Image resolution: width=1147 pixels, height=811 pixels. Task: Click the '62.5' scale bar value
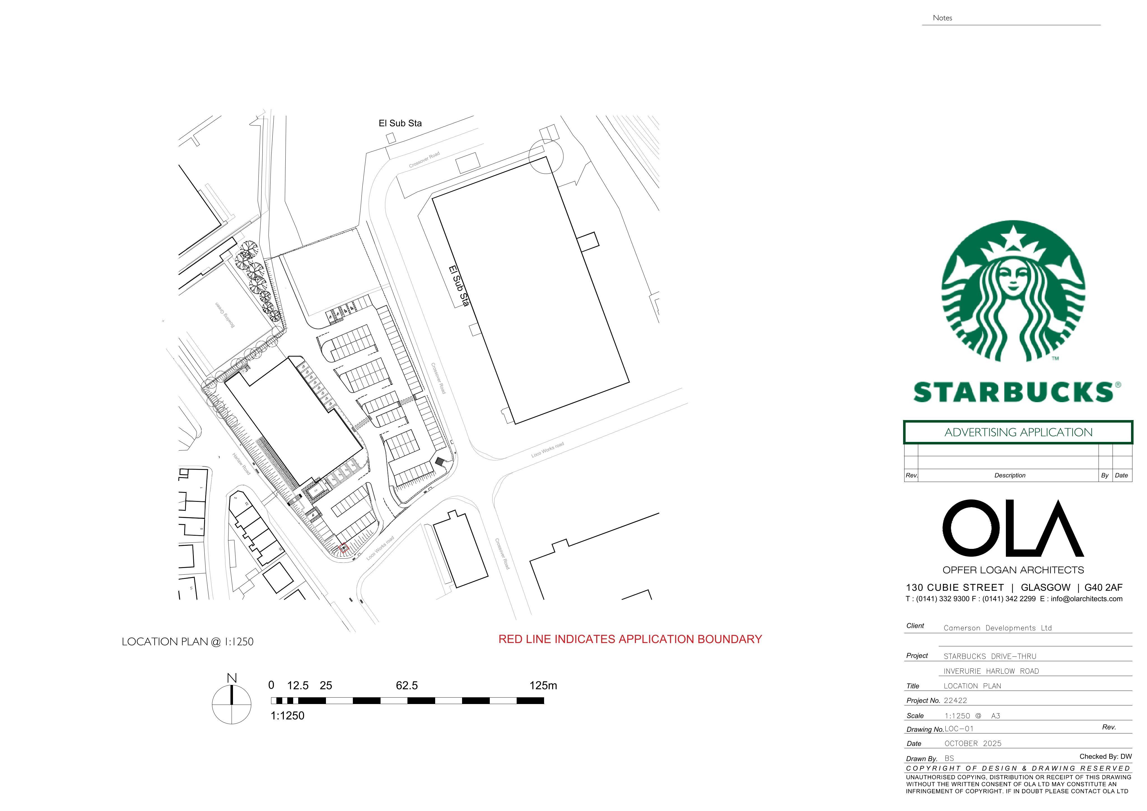pyautogui.click(x=407, y=686)
